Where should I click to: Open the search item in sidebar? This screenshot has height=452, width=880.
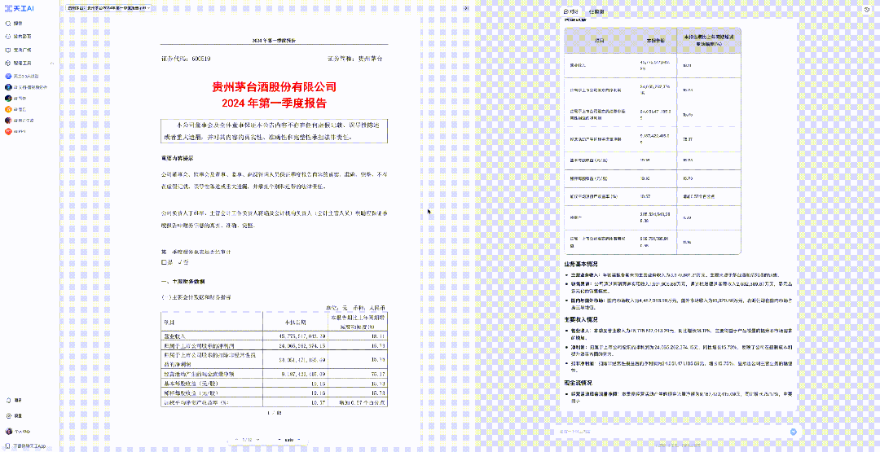tap(18, 24)
